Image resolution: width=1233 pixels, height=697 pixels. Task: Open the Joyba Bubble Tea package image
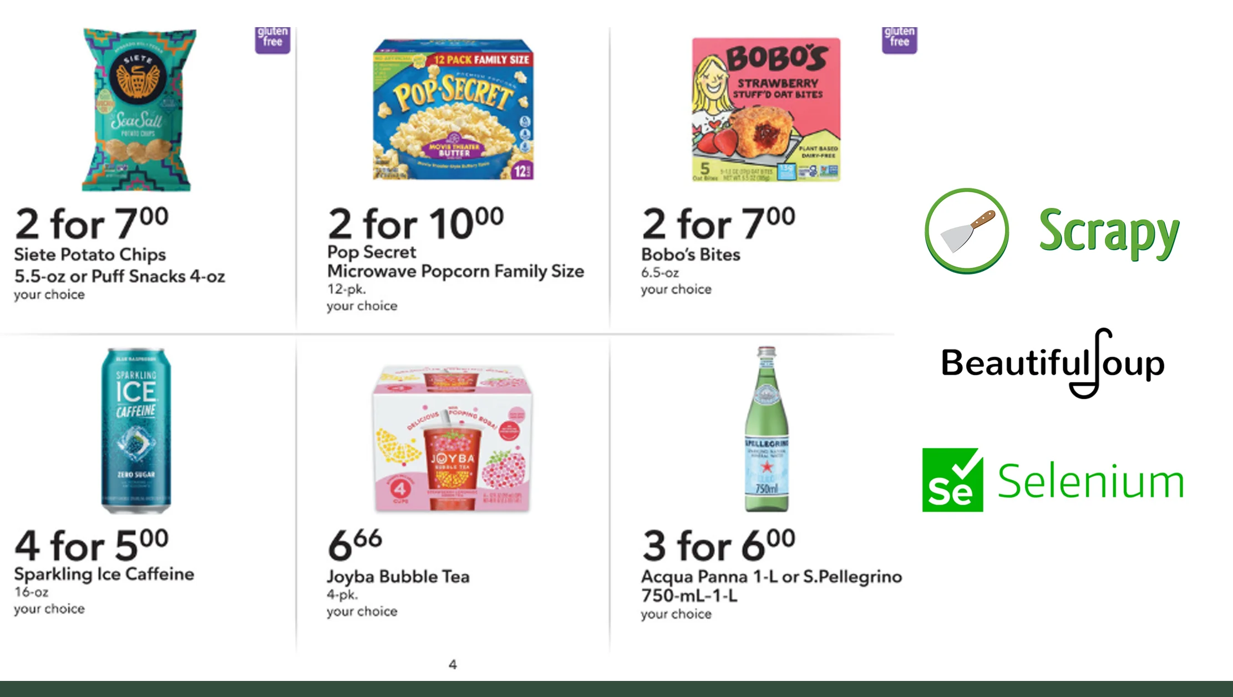[x=453, y=438]
